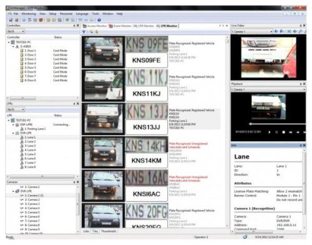Click the LPR Monitor vertical scrollbar down arrow
Image resolution: width=312 pixels, height=245 pixels.
click(227, 226)
